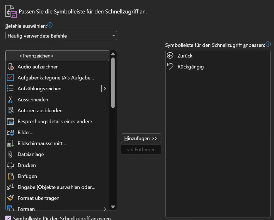Click the command list scrollbar thumb
The height and width of the screenshot is (220, 274).
pyautogui.click(x=113, y=83)
